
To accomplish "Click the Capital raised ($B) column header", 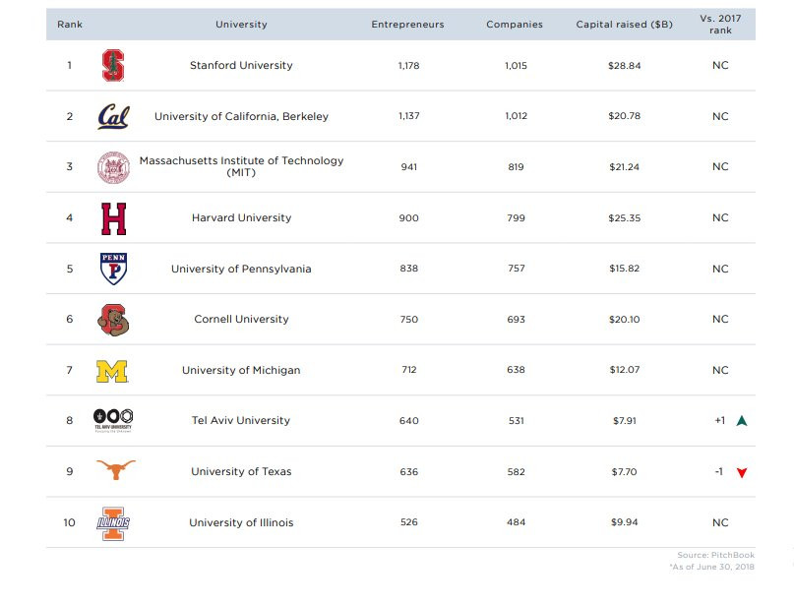I will (x=624, y=25).
